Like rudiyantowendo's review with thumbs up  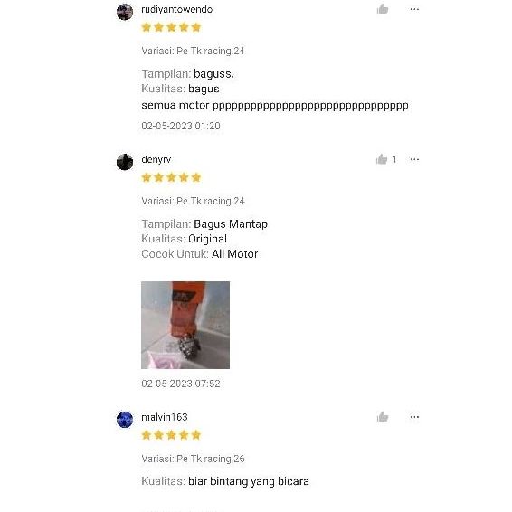[x=383, y=9]
